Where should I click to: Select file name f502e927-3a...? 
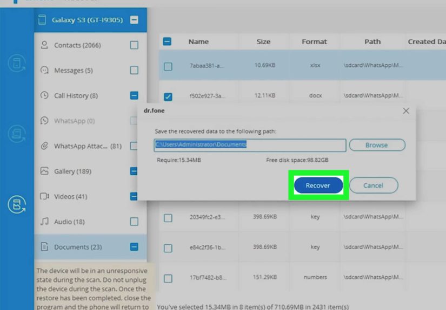(x=207, y=96)
